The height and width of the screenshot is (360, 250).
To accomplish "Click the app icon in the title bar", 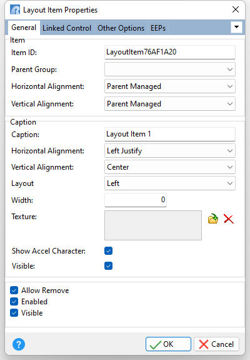I will coord(15,10).
